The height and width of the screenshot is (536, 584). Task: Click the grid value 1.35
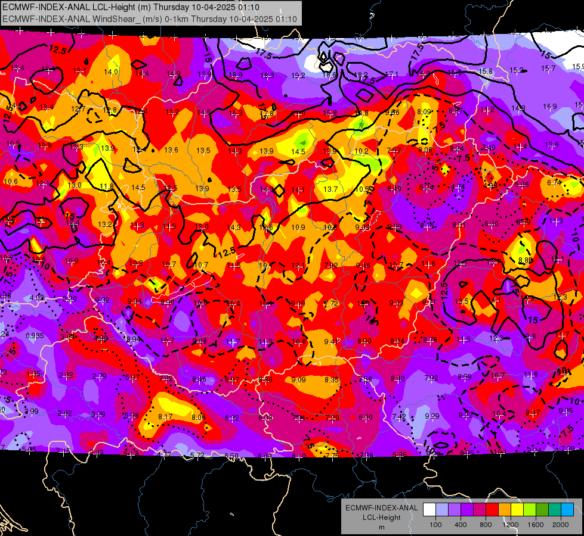[33, 373]
